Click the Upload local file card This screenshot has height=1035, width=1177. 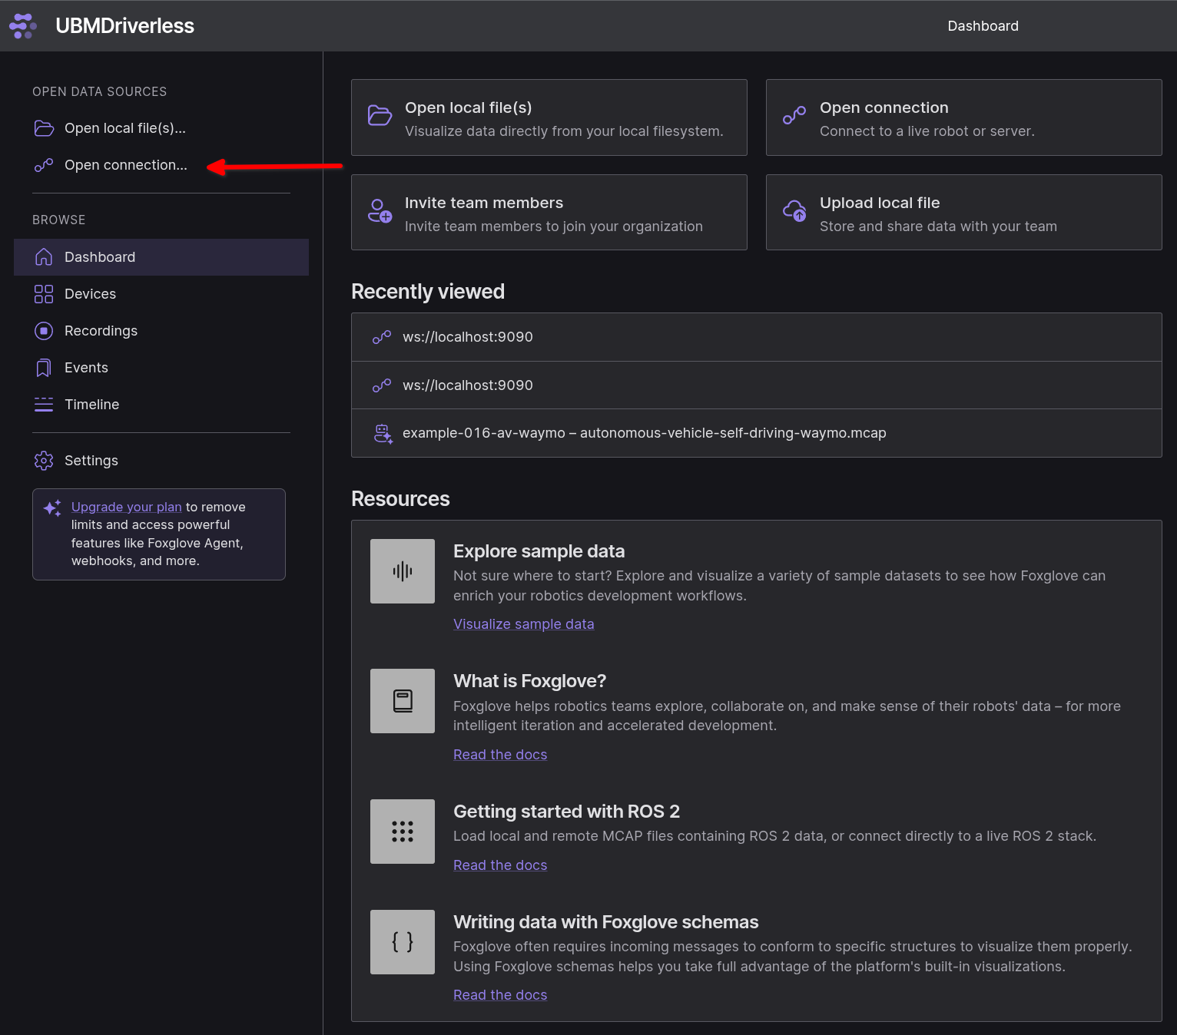963,213
